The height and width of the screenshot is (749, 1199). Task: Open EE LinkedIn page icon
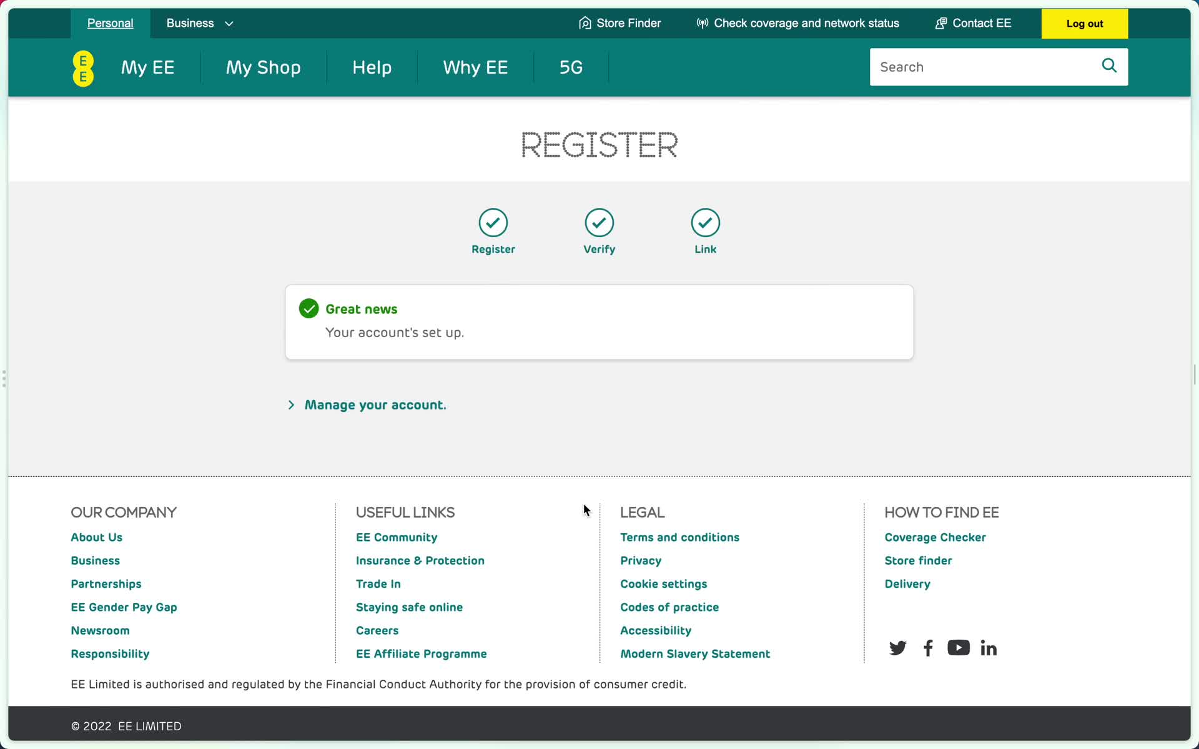tap(989, 648)
